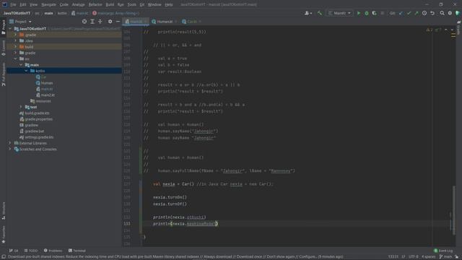The width and height of the screenshot is (462, 260).
Task: Expand the .idea folder
Action: tap(16, 40)
